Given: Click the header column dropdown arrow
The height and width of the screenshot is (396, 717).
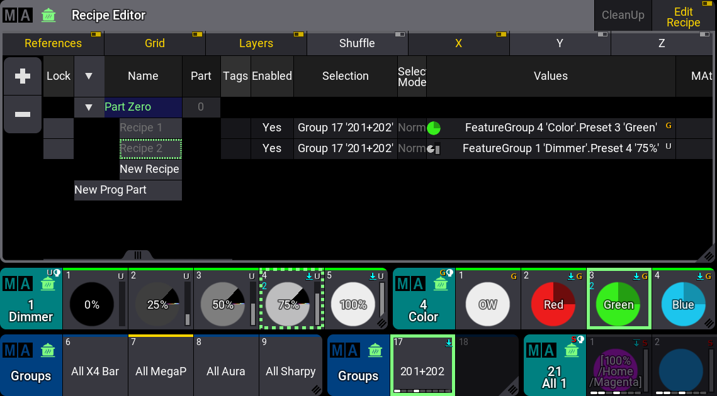Looking at the screenshot, I should 89,76.
